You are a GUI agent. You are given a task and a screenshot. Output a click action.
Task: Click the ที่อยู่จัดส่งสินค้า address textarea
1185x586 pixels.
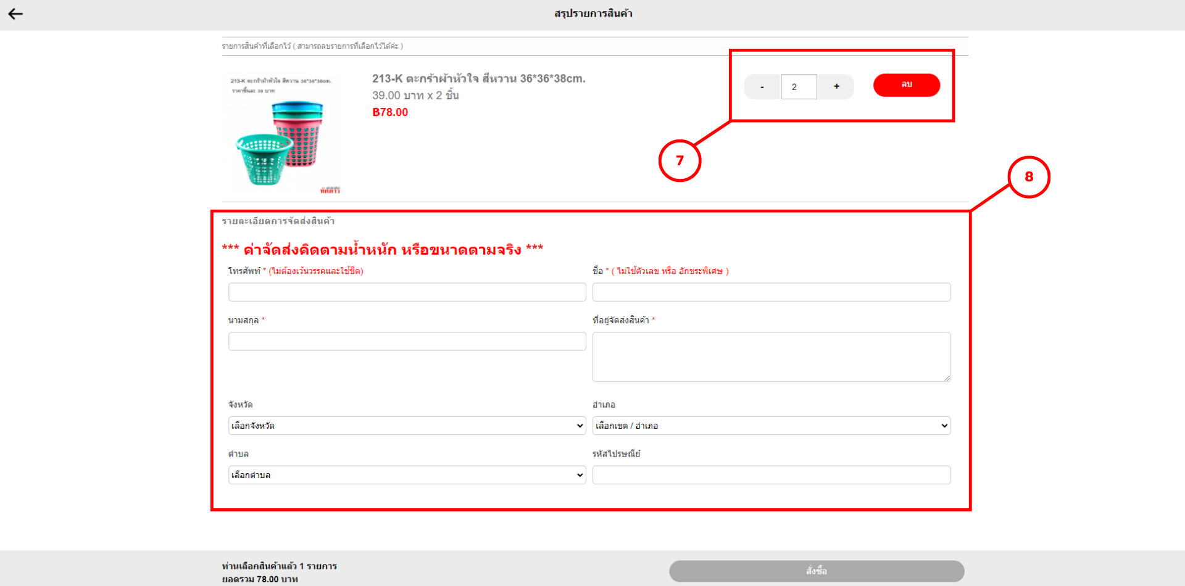771,357
